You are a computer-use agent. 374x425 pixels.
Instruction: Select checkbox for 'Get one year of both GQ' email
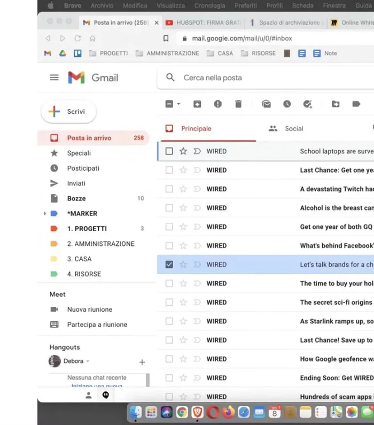pyautogui.click(x=169, y=227)
